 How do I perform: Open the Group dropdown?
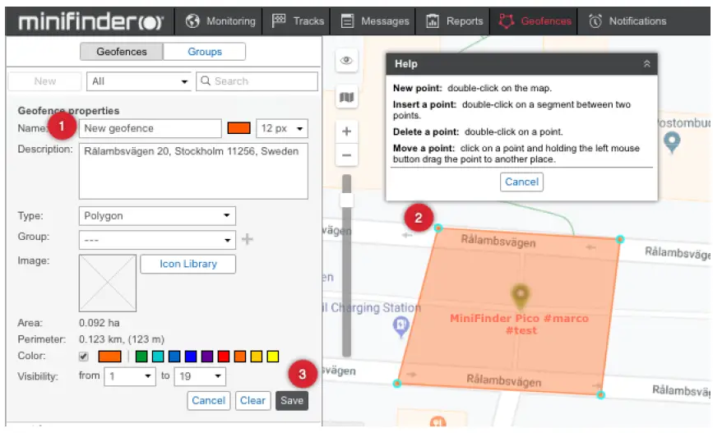coord(157,240)
